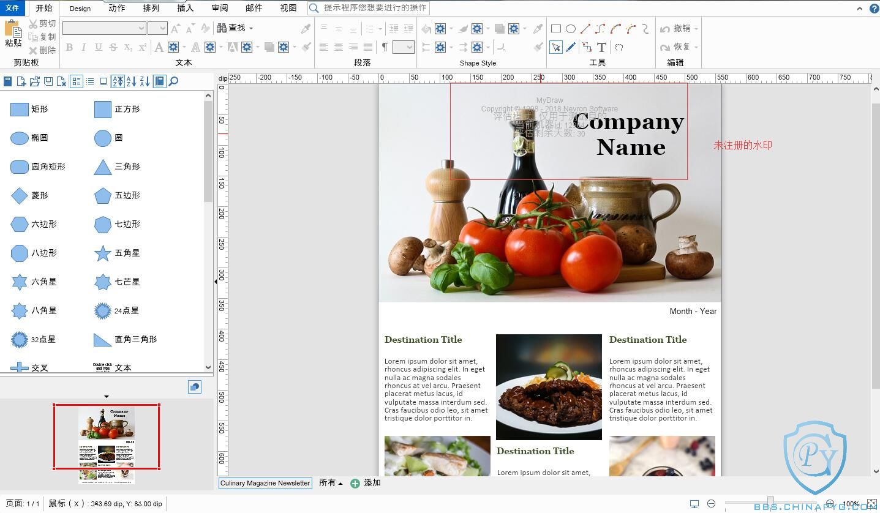Open the paragraph spacing combo box
Image resolution: width=880 pixels, height=513 pixels.
tap(404, 47)
